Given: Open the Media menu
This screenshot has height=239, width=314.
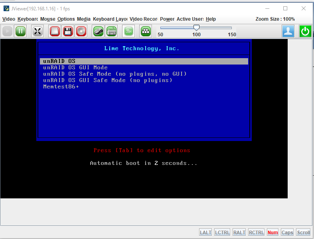Looking at the screenshot, I should (x=84, y=19).
